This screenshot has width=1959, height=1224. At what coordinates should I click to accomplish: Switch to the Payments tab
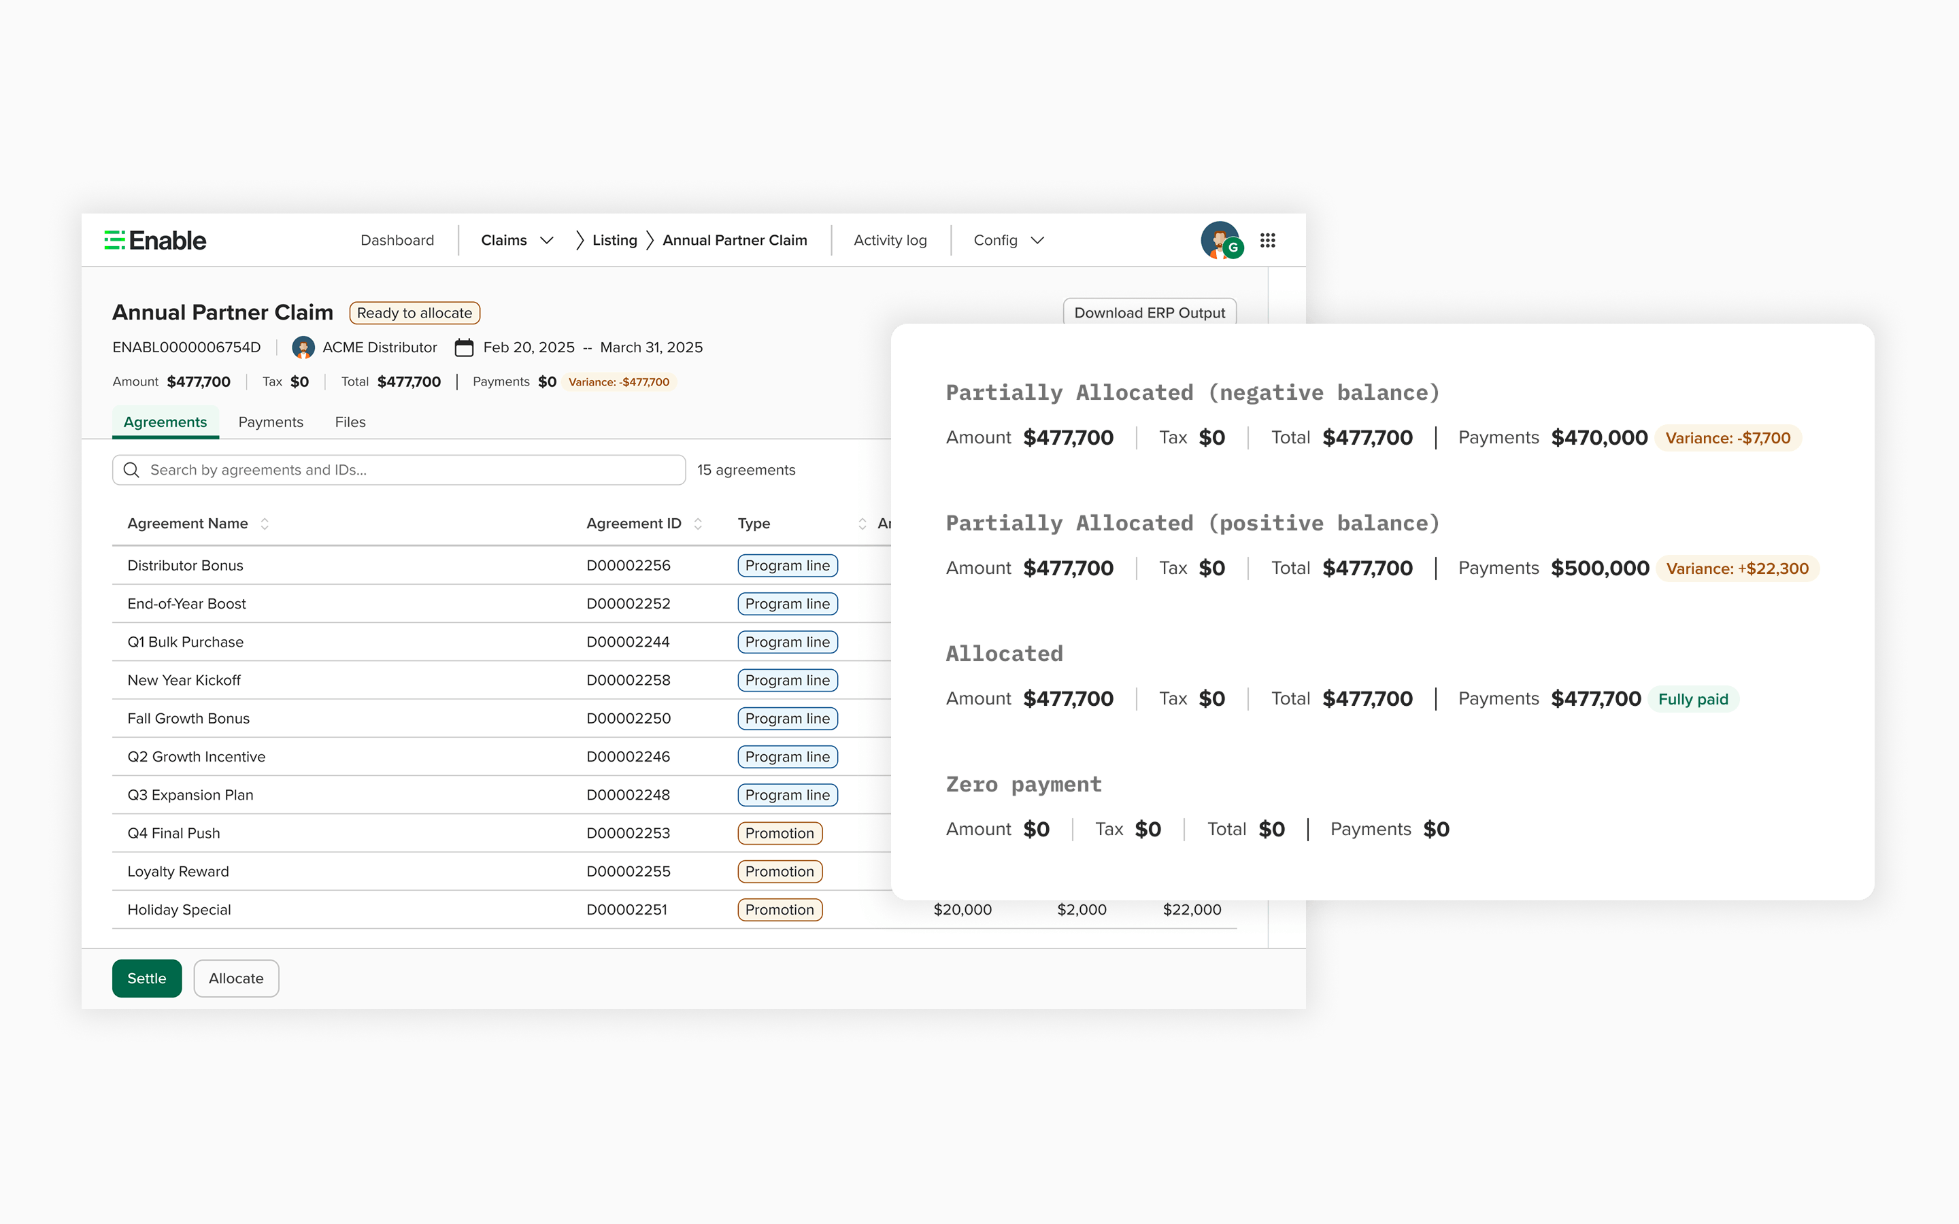pos(270,422)
